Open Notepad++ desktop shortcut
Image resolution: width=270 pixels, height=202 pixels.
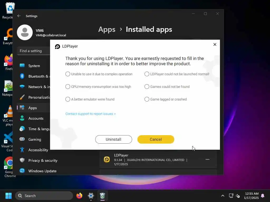(7, 88)
